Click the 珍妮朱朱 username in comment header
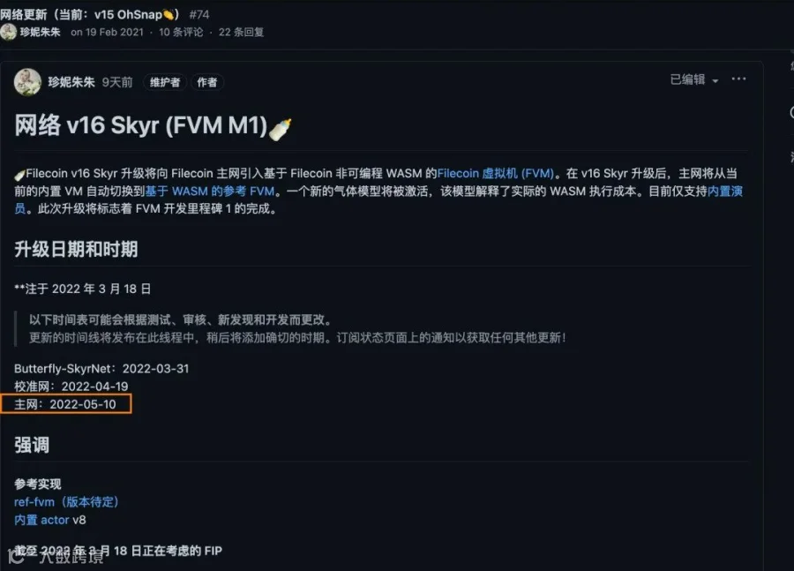Image resolution: width=794 pixels, height=571 pixels. pos(71,82)
